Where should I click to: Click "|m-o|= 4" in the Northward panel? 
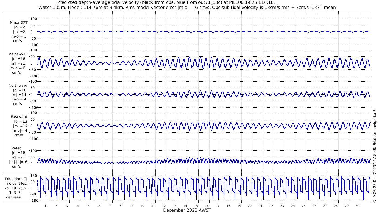point(18,99)
